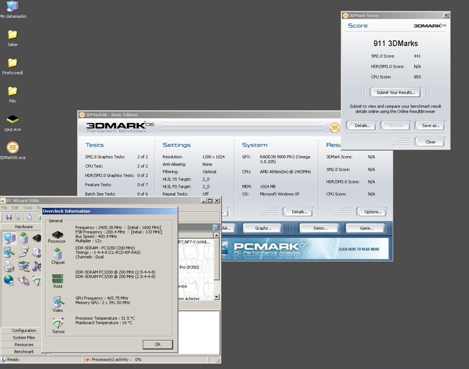
Task: Select the Printer icon in Hardware panel
Action: (x=9, y=266)
